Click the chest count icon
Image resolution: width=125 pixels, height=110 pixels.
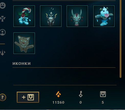(x=103, y=94)
